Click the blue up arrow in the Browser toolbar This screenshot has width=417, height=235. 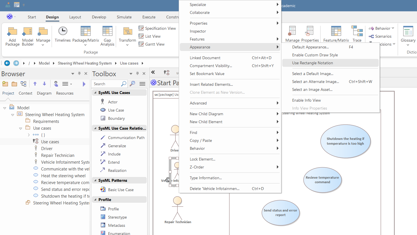pyautogui.click(x=35, y=84)
